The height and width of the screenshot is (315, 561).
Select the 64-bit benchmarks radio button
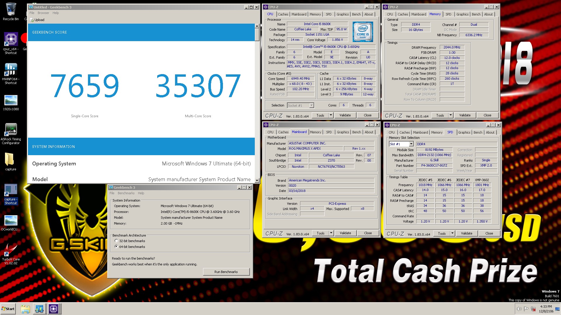click(116, 247)
